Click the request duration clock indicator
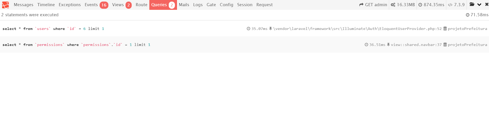This screenshot has height=119, width=489. point(431,5)
